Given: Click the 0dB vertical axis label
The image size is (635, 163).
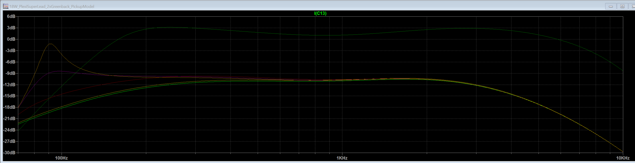Looking at the screenshot, I should (11, 39).
